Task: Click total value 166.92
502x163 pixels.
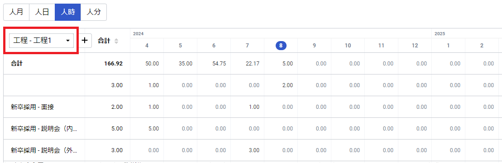Action: pos(113,64)
